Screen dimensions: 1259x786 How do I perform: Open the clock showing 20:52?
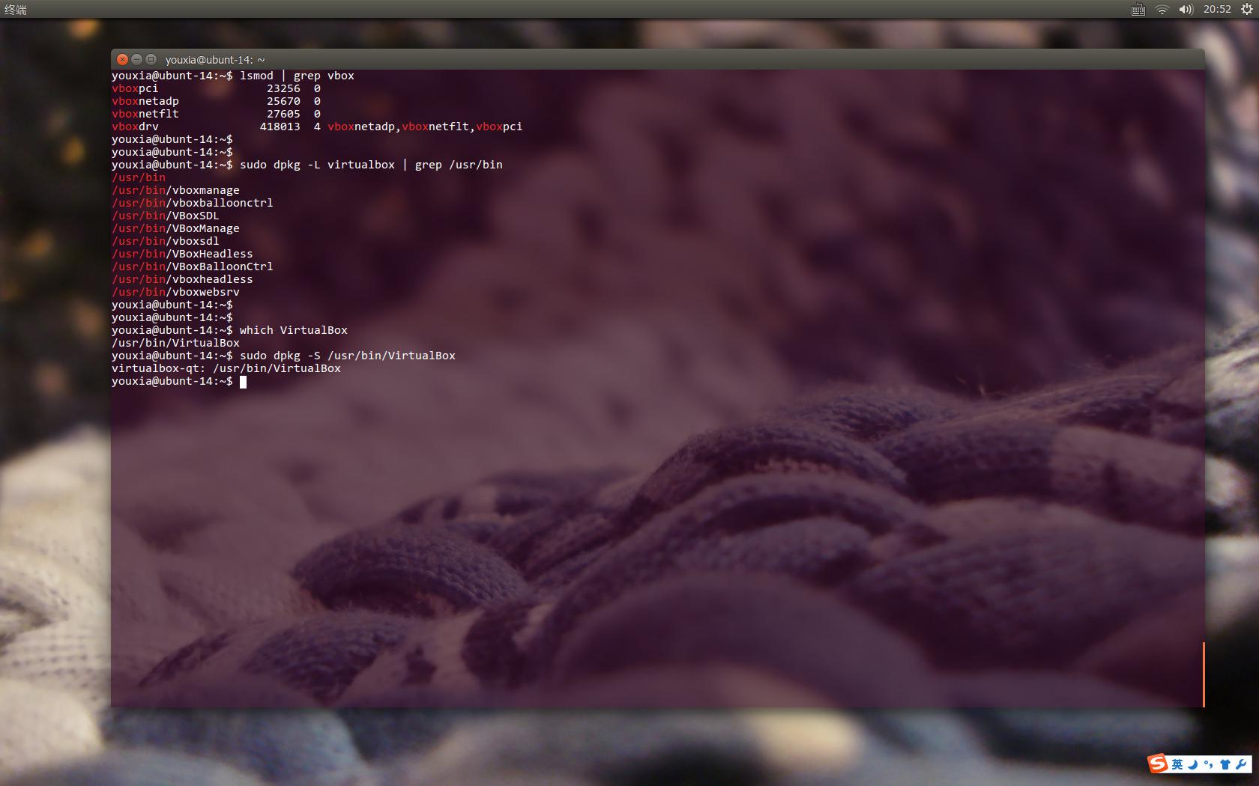coord(1214,10)
